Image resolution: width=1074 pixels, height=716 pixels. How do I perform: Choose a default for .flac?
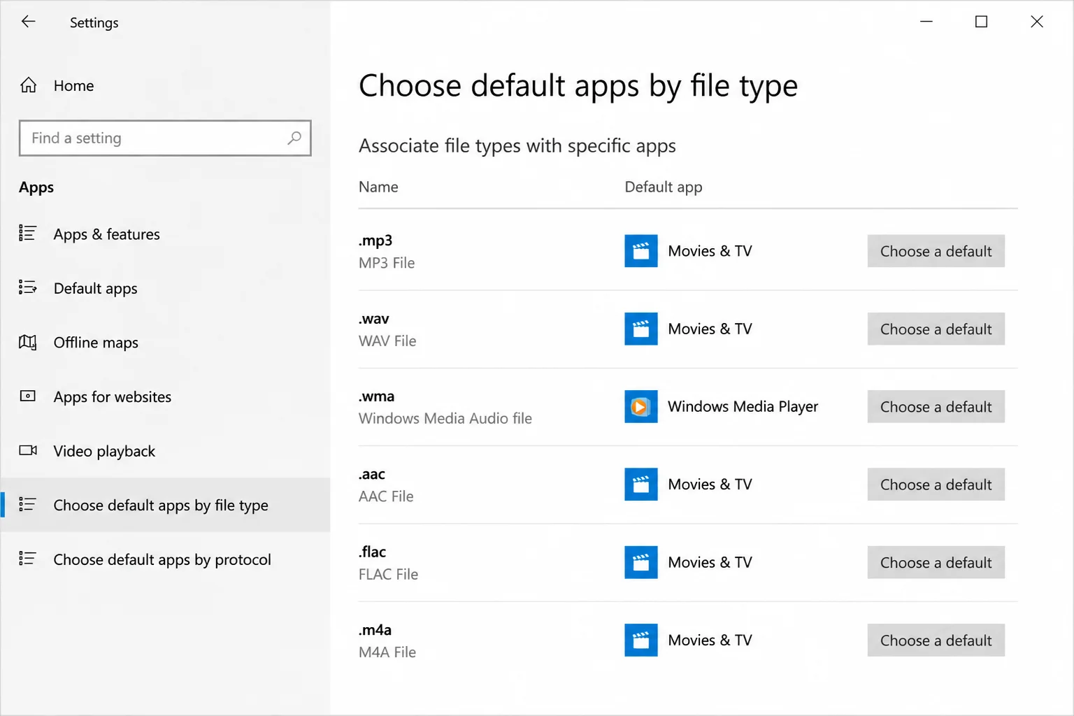coord(936,562)
